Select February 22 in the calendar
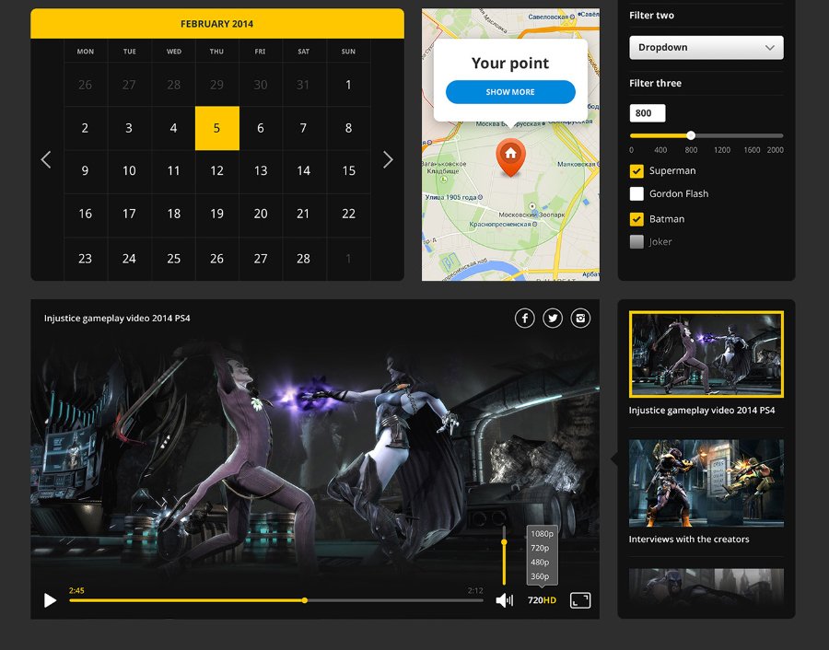The width and height of the screenshot is (829, 650). [x=348, y=214]
